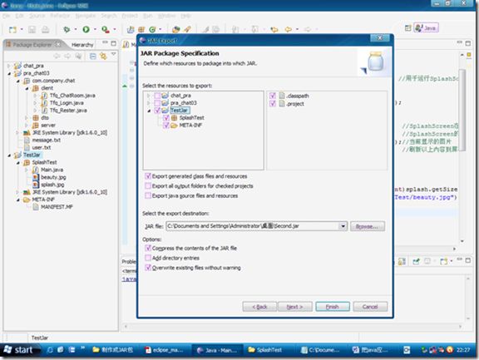479x360 pixels.
Task: Click the Save icon in Eclipse toolbar
Action: click(32, 29)
